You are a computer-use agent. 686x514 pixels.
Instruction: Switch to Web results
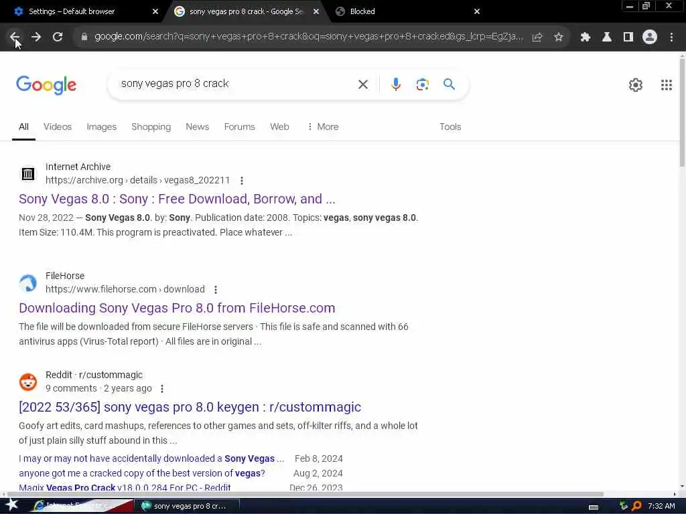(279, 126)
